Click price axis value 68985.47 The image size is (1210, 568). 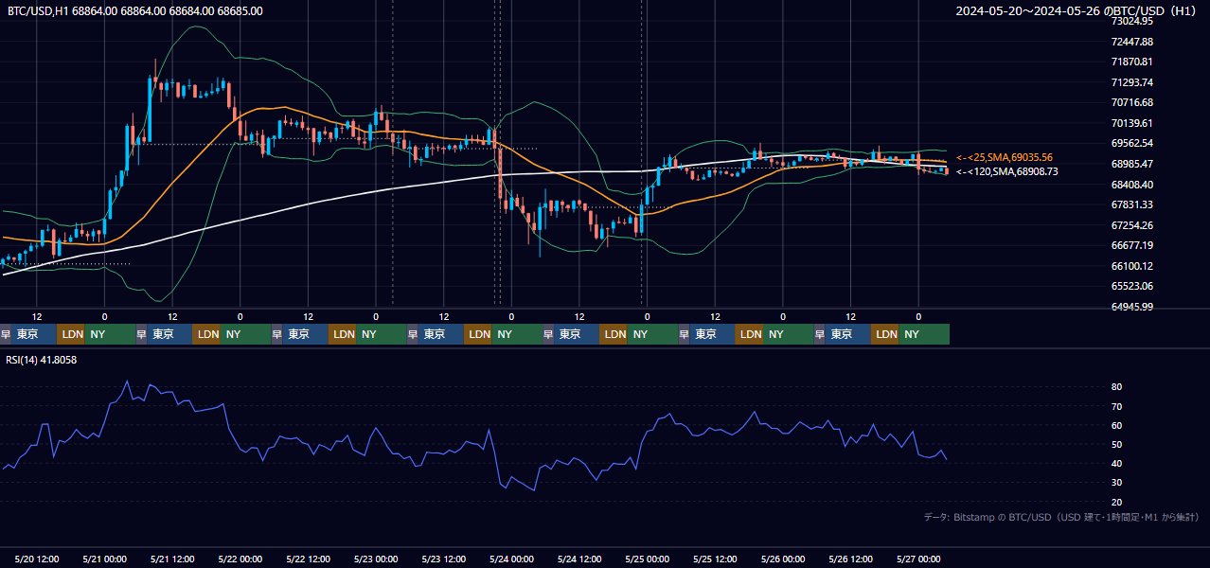point(1131,164)
